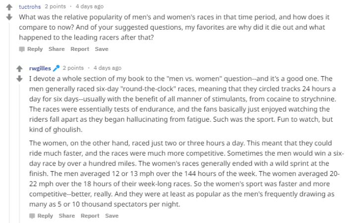Share tuctrohs's comment
357x223 pixels.
[x=57, y=49]
